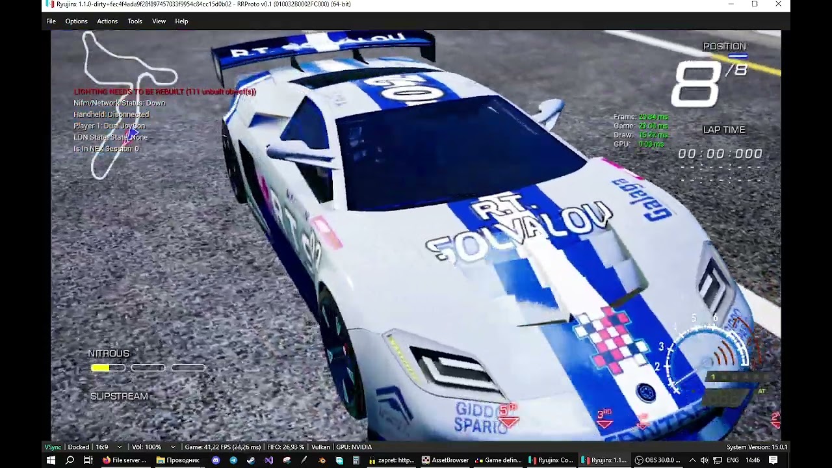832x468 pixels.
Task: Open the network tray icon
Action: pyautogui.click(x=718, y=460)
